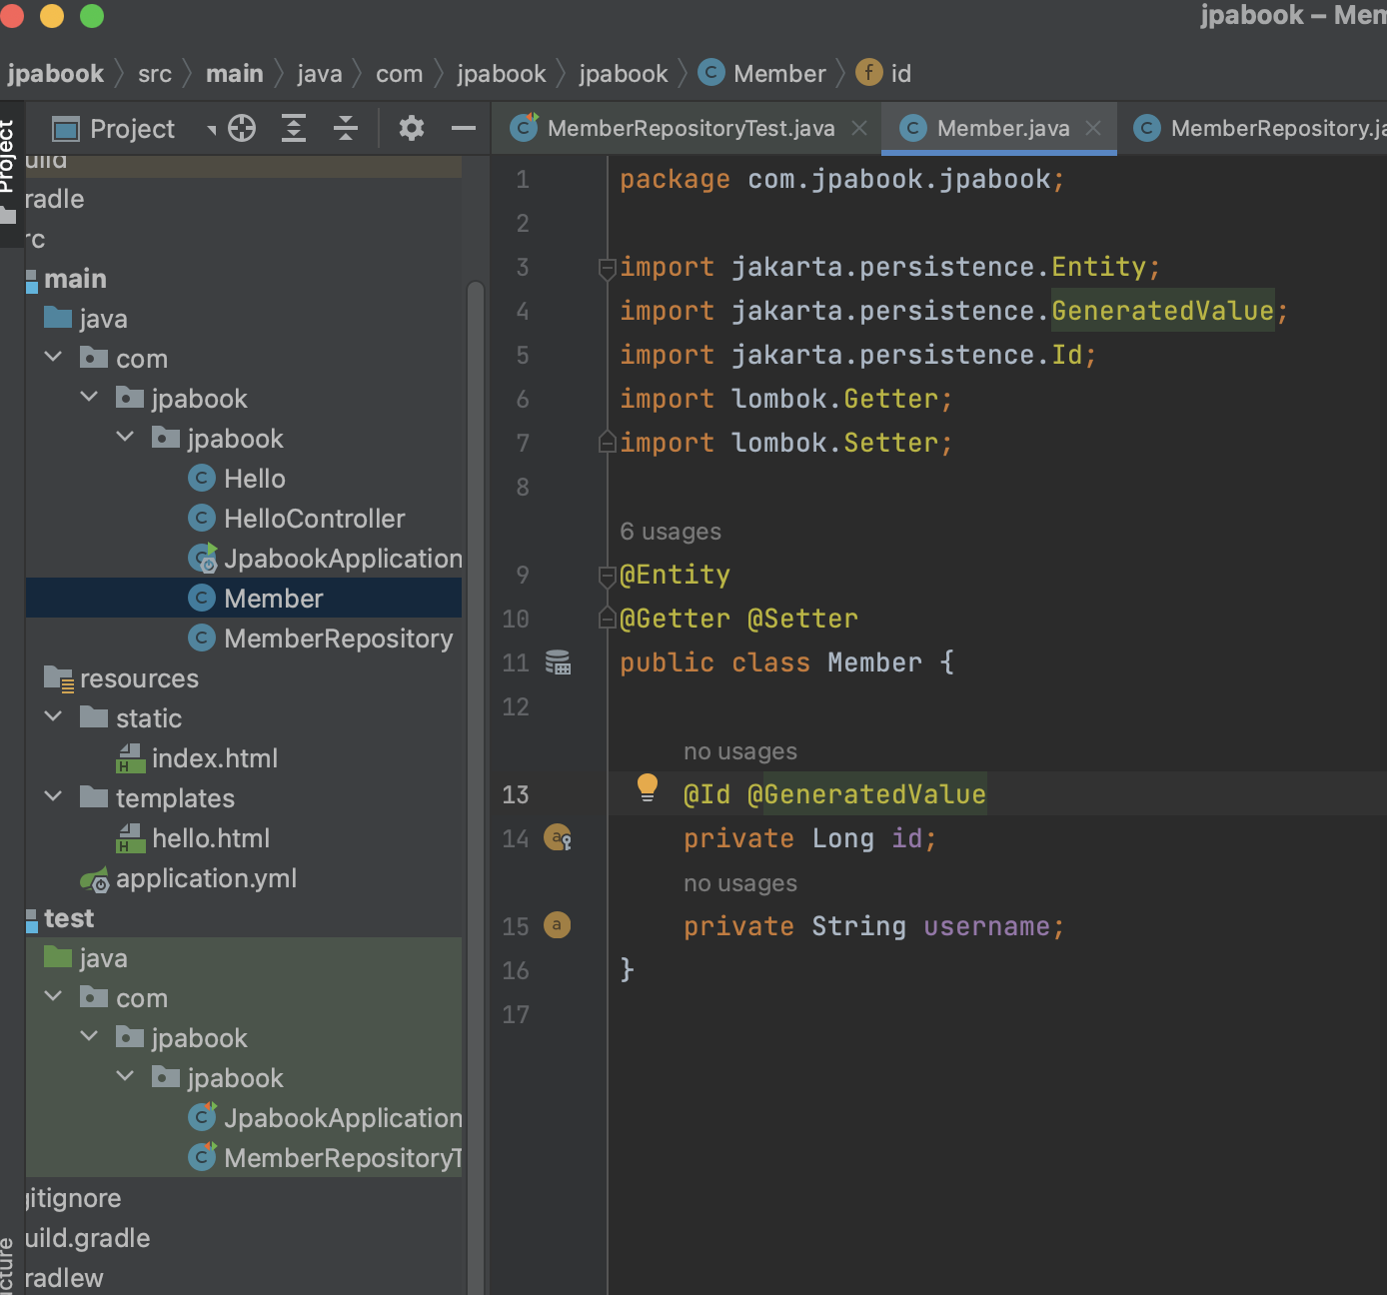Fold the annotations at line 9

[x=607, y=576]
